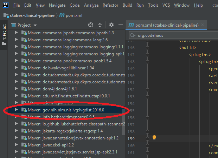218x158 pixels.
Task: Expand Maven: commons-jxpath:commons-jxpath:1.3
Action: coord(16,33)
